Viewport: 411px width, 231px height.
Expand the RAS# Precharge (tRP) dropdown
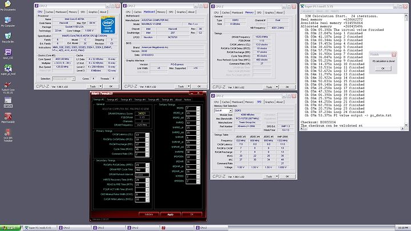coord(147,144)
